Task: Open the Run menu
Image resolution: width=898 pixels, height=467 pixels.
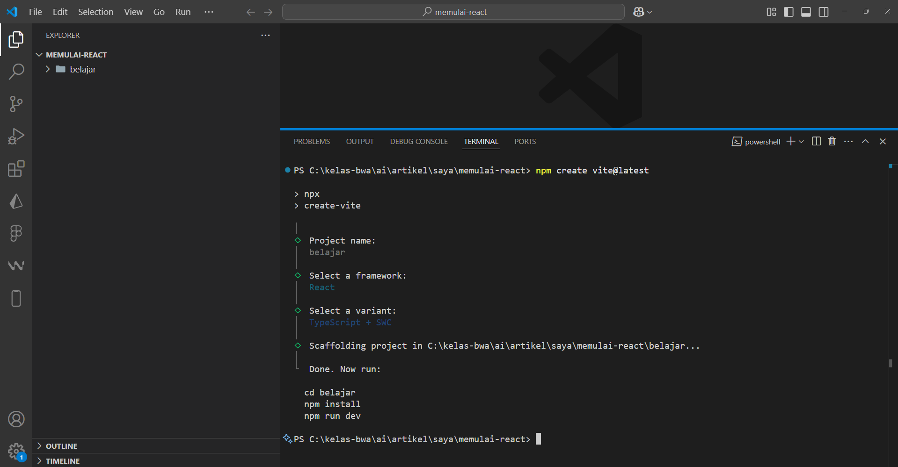Action: [x=183, y=12]
